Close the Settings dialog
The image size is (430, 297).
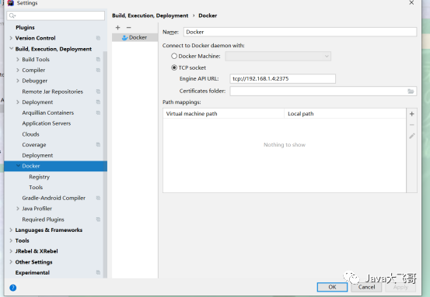(x=411, y=3)
